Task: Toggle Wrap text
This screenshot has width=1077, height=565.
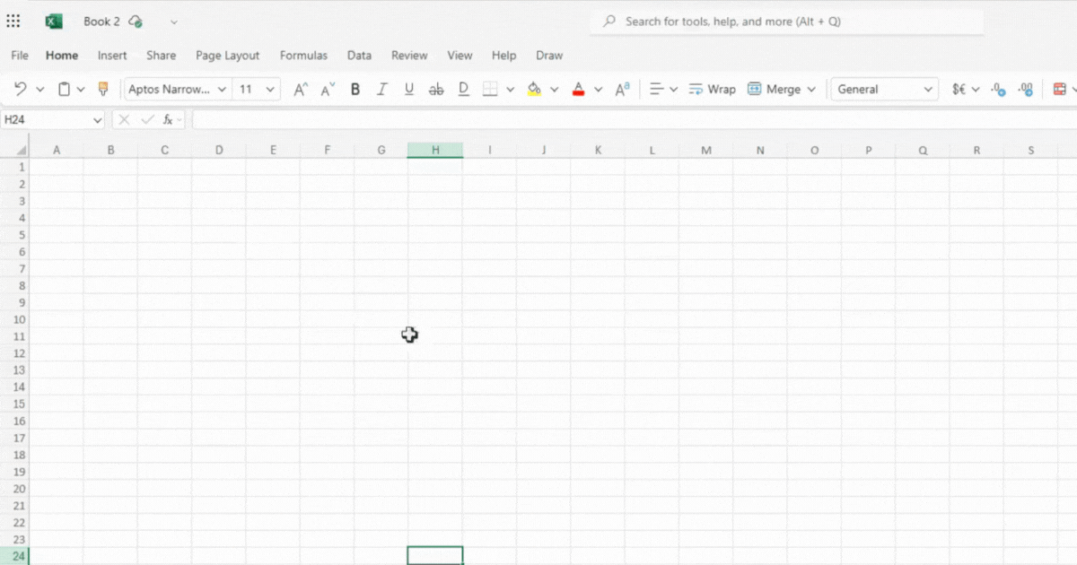Action: click(x=712, y=89)
